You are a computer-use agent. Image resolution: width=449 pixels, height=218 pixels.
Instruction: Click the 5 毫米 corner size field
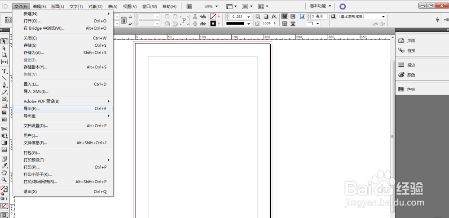point(319,17)
